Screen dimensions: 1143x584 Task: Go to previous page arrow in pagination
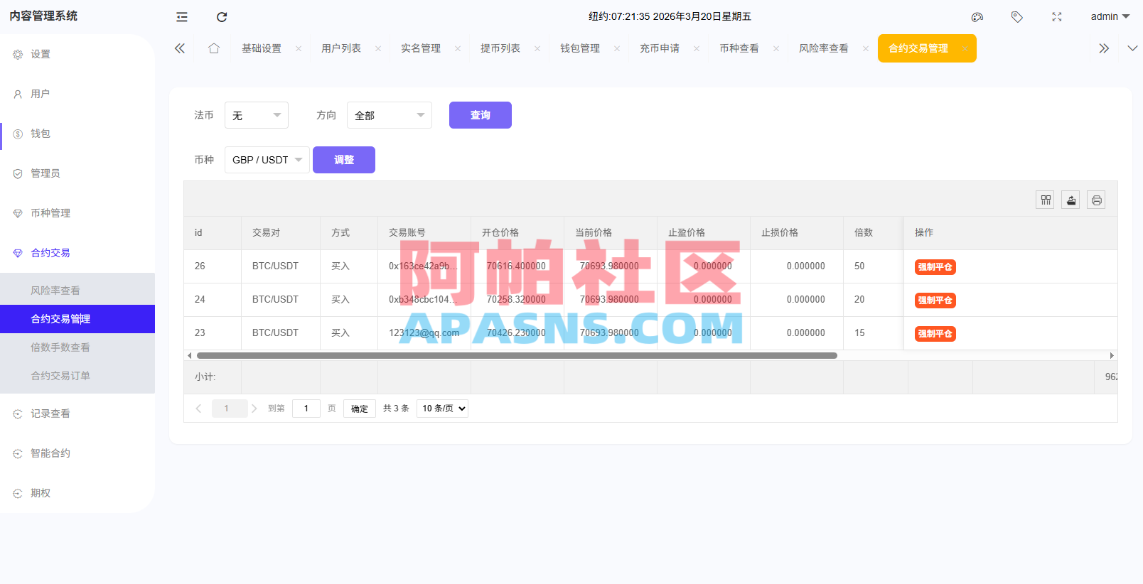[x=198, y=409]
